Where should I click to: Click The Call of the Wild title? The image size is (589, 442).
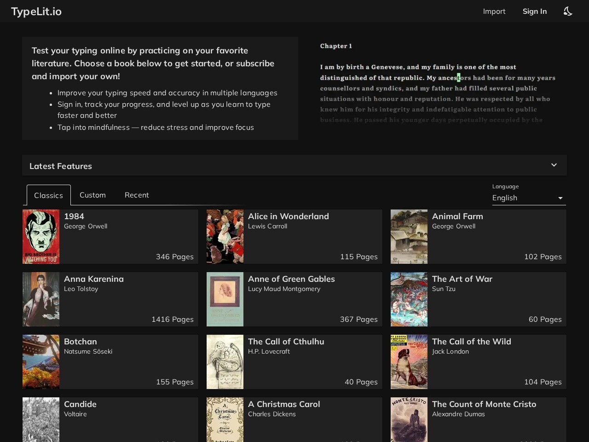coord(472,342)
